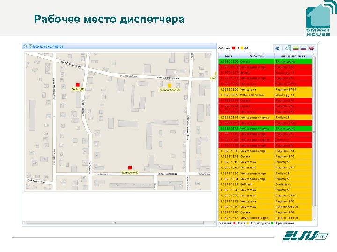The image size is (337, 252).
Task: Toggle the alarm sound speaker icon
Action: tap(287, 48)
